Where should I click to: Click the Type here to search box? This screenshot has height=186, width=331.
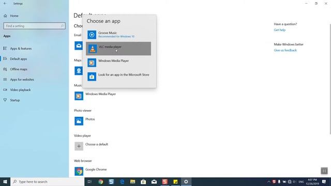click(47, 181)
